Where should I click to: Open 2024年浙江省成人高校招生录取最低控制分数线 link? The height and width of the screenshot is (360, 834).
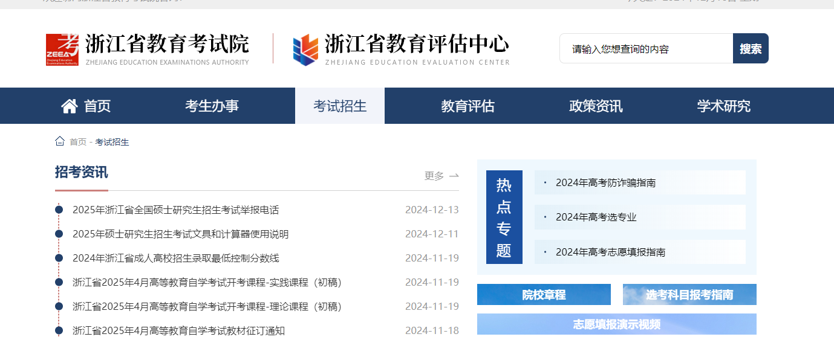(x=175, y=259)
